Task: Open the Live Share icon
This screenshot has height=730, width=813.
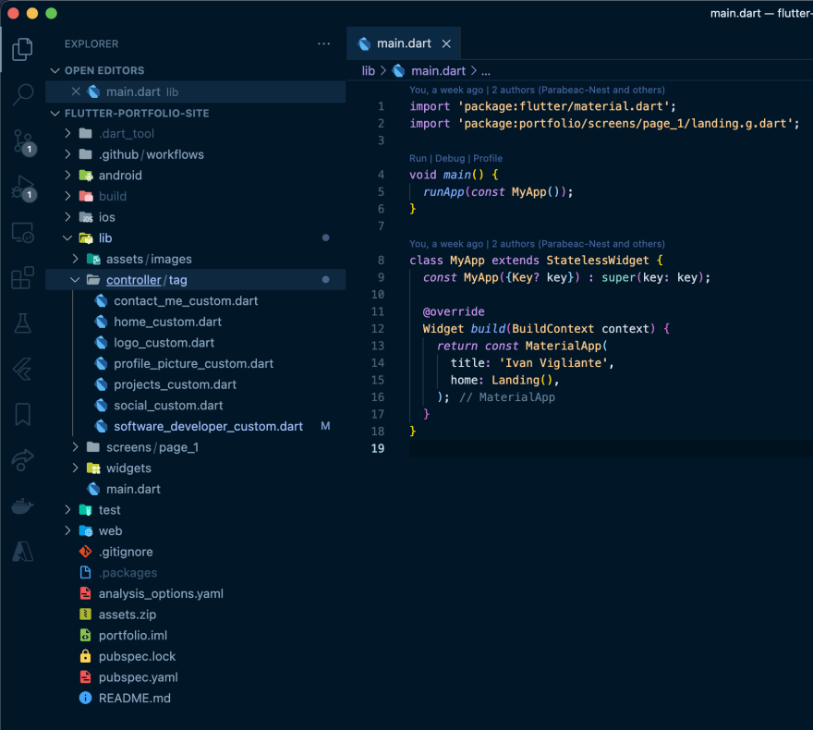Action: [x=22, y=460]
